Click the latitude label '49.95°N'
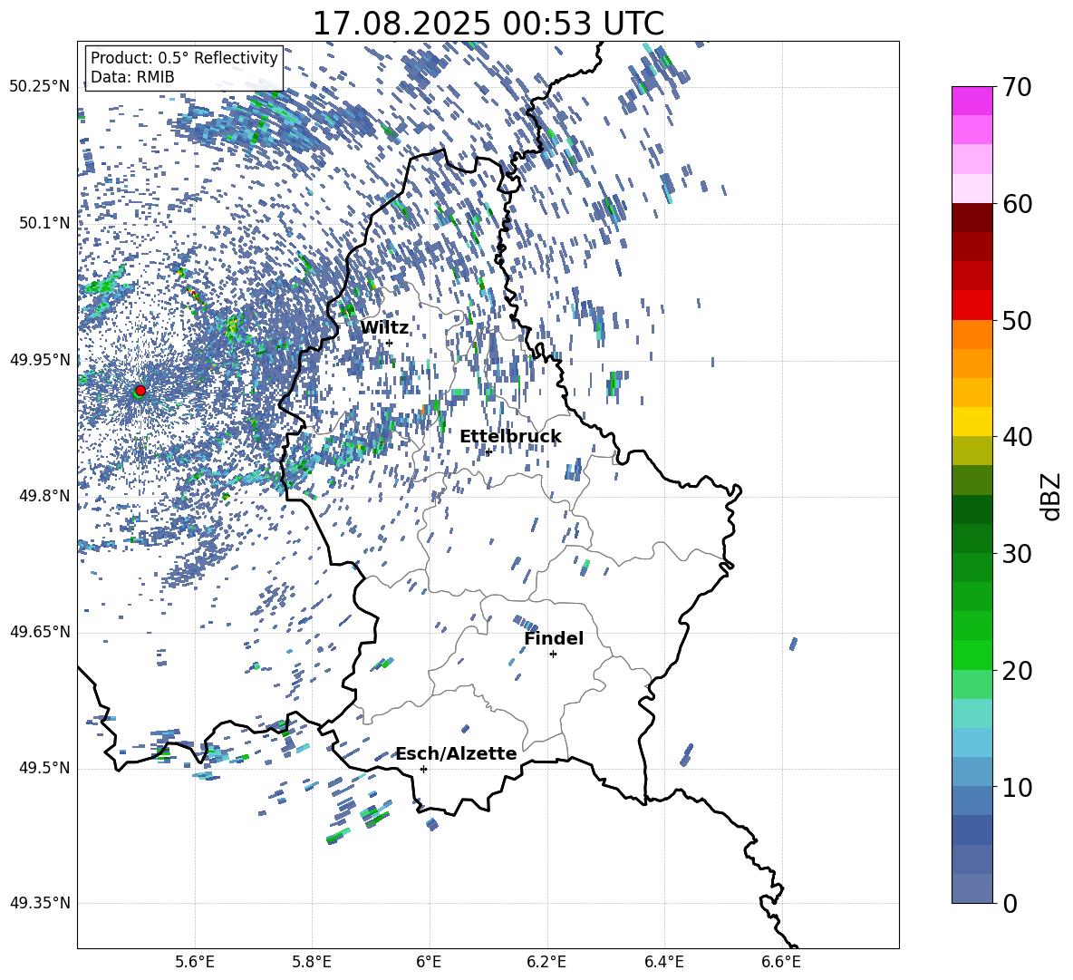 (x=40, y=360)
